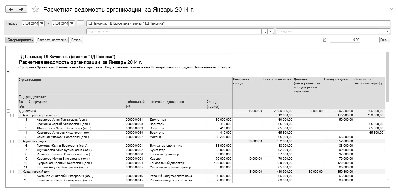Click Всего начислено column header
The height and width of the screenshot is (192, 398).
click(x=278, y=93)
